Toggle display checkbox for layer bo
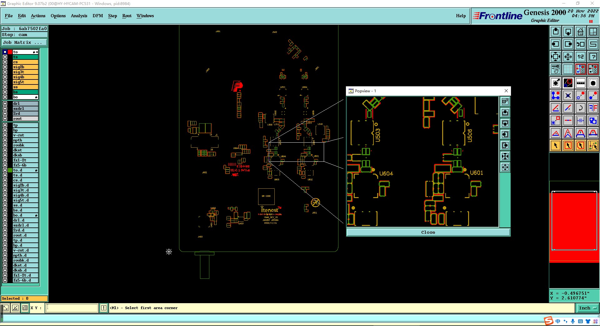This screenshot has height=326, width=600. pos(5,97)
